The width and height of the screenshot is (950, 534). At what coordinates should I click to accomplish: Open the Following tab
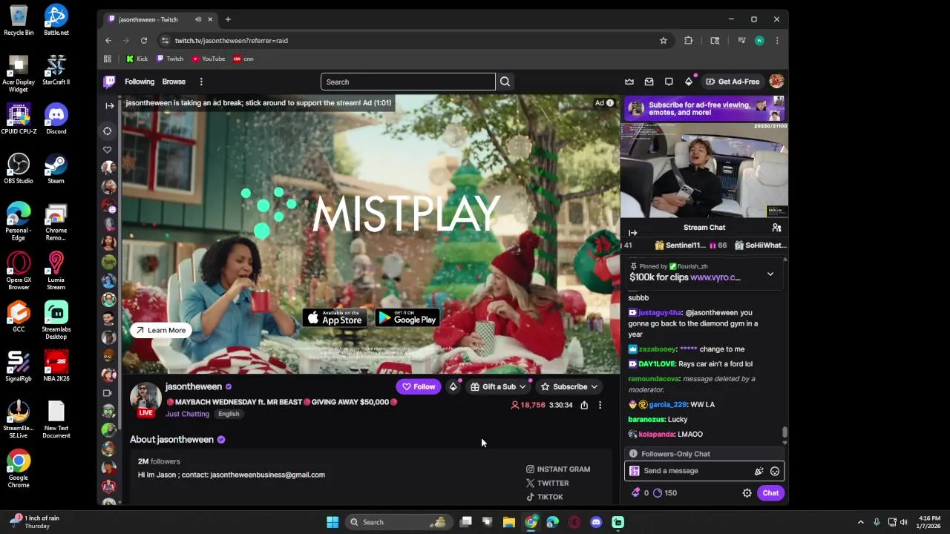(x=140, y=82)
